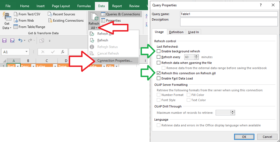Click the formula bar cancel X icon
Screen dimensions: 280x142
[43, 52]
